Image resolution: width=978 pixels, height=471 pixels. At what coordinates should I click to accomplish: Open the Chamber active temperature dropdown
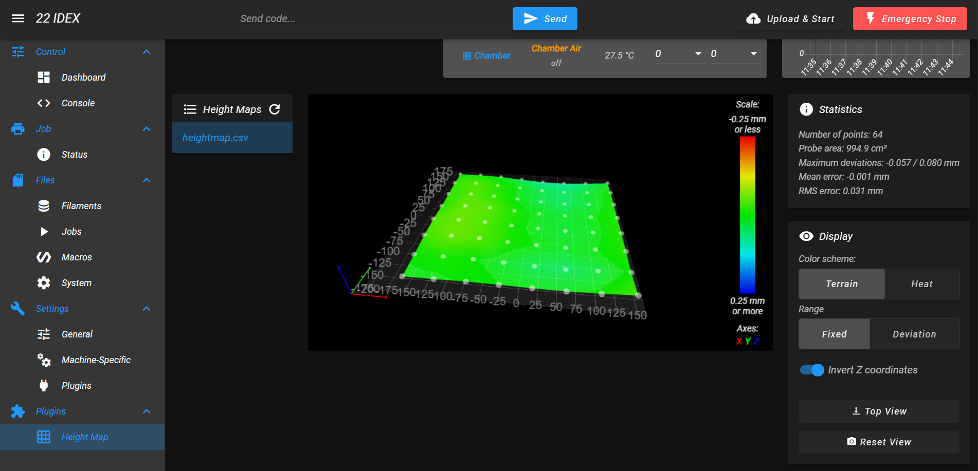point(679,54)
